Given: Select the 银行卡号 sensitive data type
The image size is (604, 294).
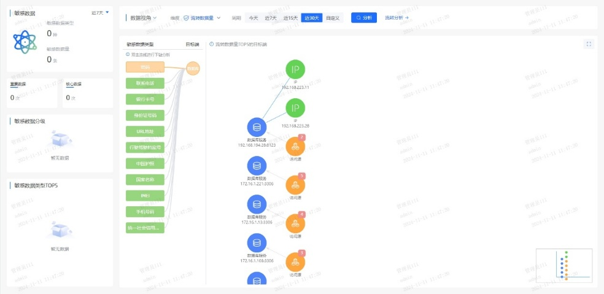Looking at the screenshot, I should click(x=145, y=99).
